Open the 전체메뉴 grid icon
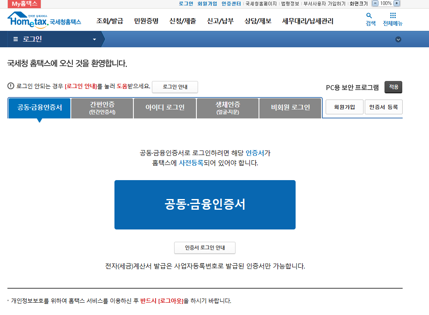429x315 pixels. pyautogui.click(x=393, y=19)
